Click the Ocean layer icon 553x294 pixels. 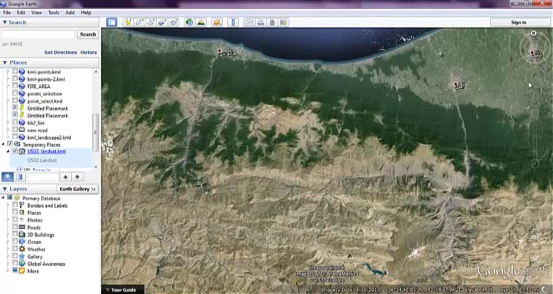click(x=22, y=242)
